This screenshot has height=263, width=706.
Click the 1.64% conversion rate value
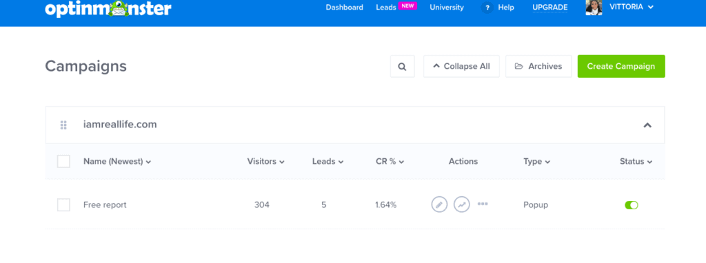386,205
